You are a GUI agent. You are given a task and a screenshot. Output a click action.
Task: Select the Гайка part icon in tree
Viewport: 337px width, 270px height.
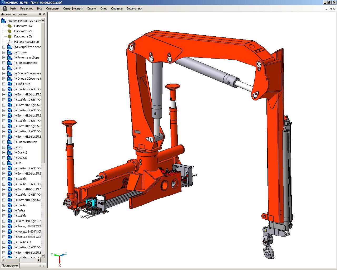point(10,210)
